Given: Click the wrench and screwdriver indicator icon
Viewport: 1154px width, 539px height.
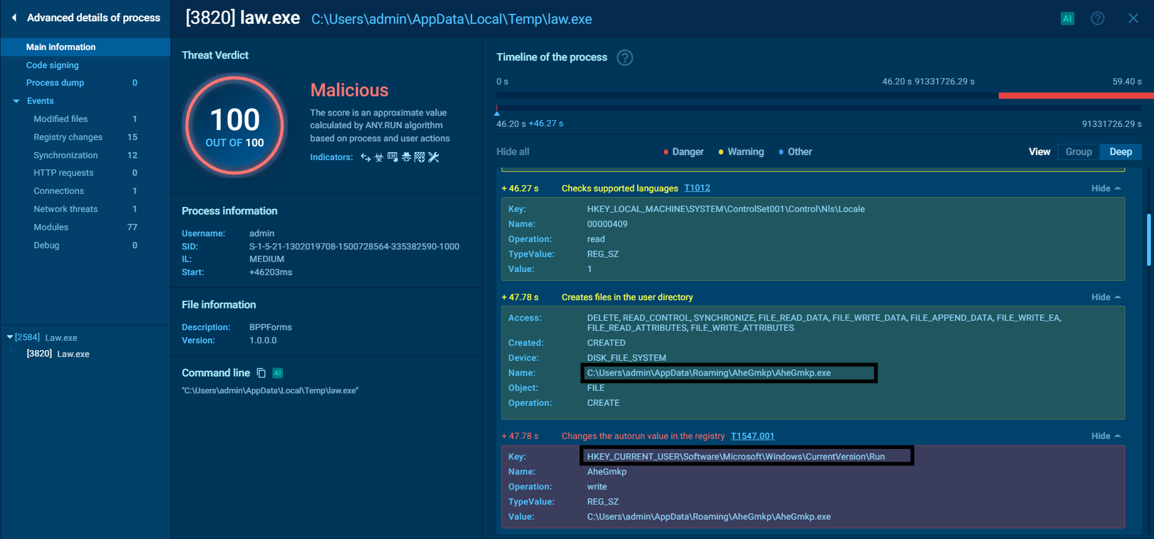Looking at the screenshot, I should tap(433, 157).
